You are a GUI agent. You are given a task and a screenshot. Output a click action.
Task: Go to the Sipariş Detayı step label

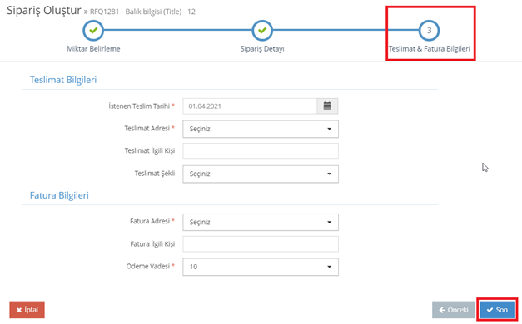pyautogui.click(x=262, y=48)
